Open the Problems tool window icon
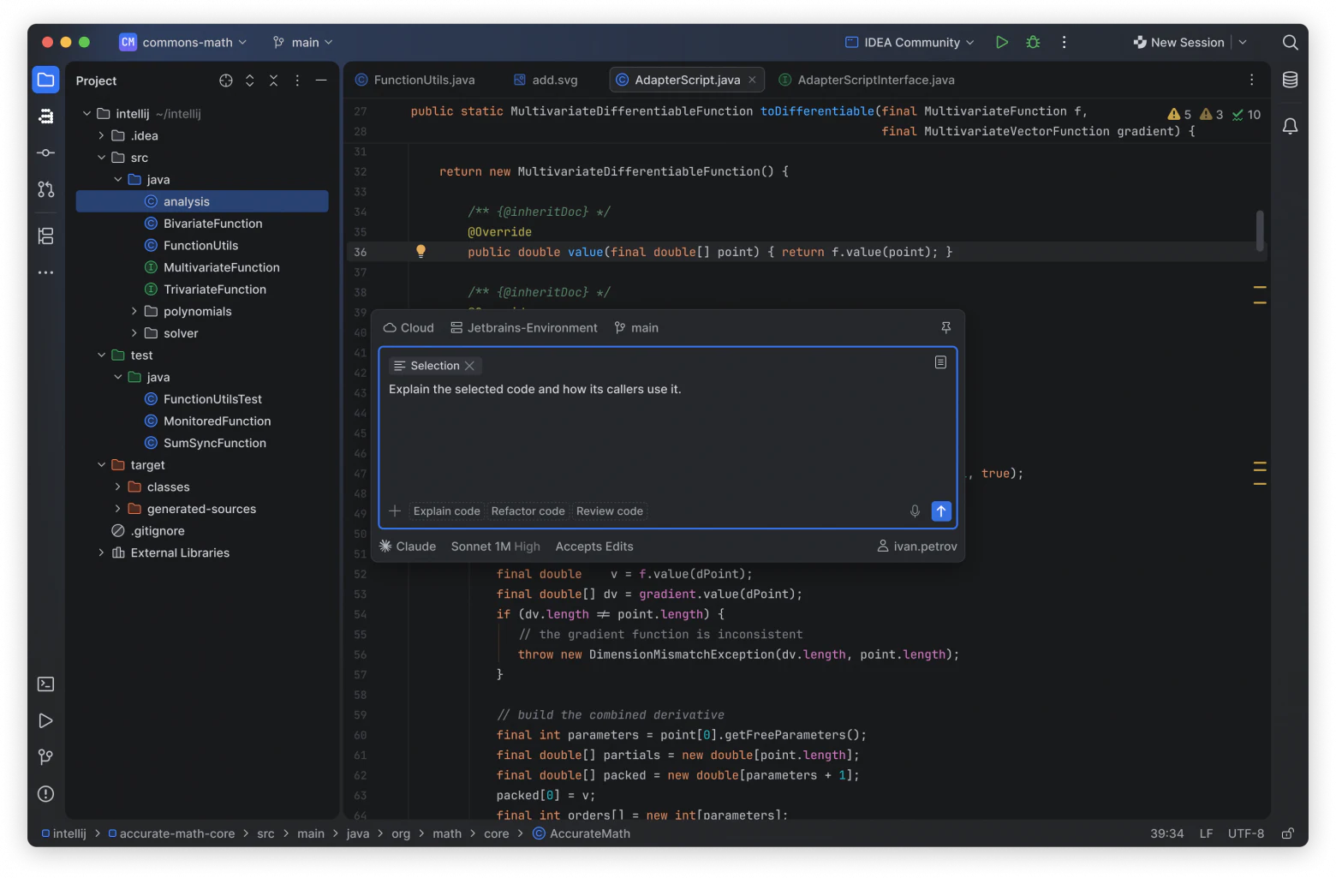The image size is (1336, 878). pyautogui.click(x=45, y=794)
